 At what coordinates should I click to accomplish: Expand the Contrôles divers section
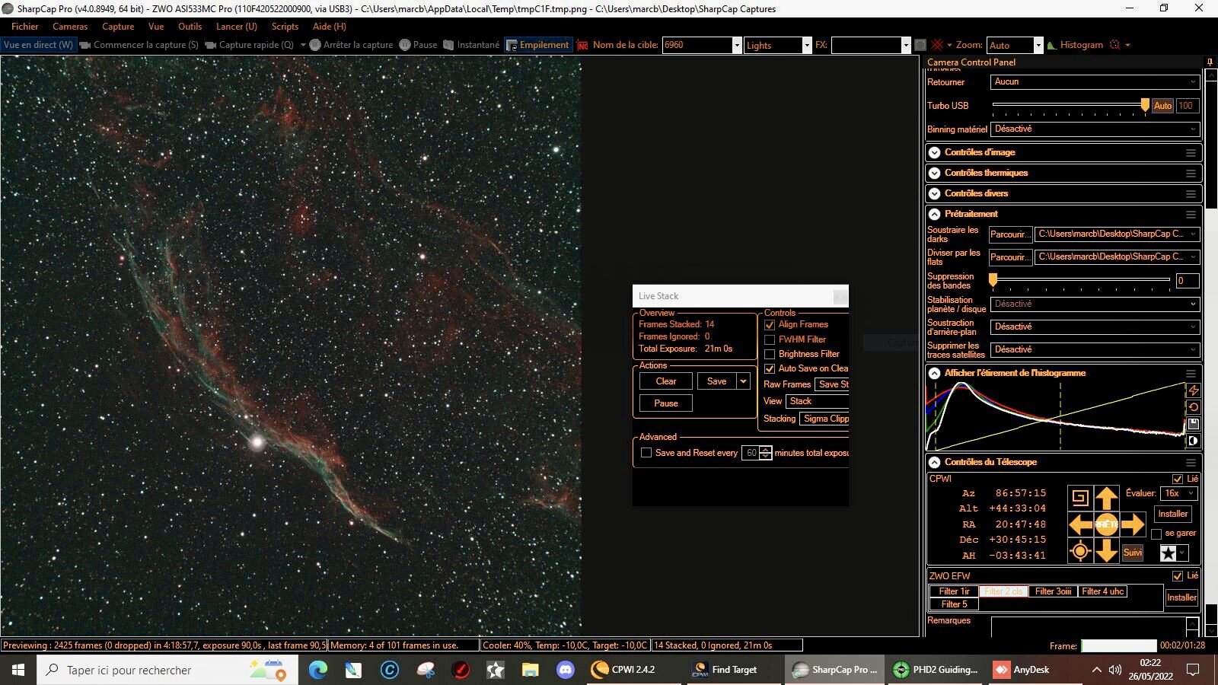(934, 193)
